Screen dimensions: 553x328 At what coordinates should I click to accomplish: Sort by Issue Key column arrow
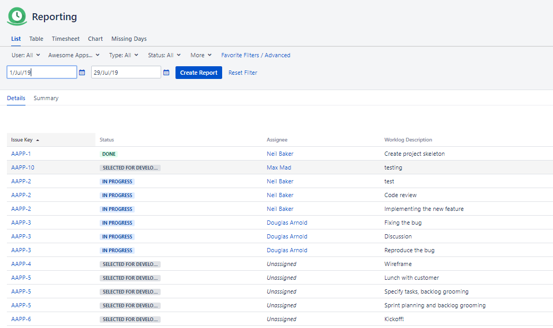(38, 140)
